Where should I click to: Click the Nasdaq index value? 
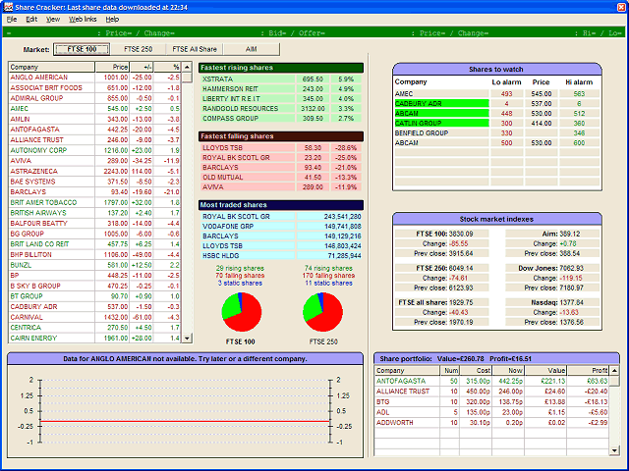(x=572, y=302)
